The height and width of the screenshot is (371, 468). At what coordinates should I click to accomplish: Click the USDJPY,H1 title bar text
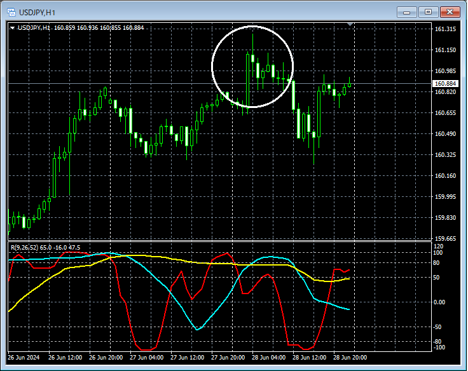(x=37, y=13)
